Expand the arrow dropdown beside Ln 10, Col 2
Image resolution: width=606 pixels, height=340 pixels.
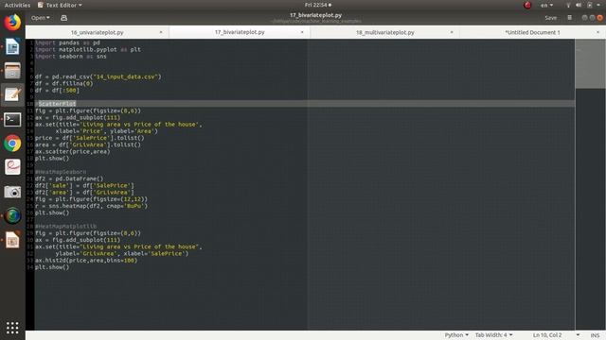tap(578, 335)
